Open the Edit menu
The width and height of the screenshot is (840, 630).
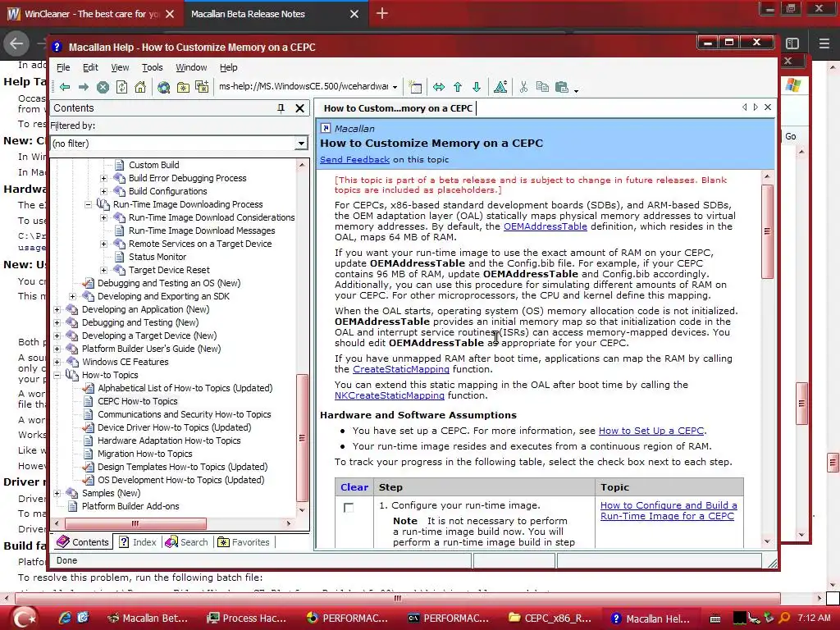click(90, 67)
